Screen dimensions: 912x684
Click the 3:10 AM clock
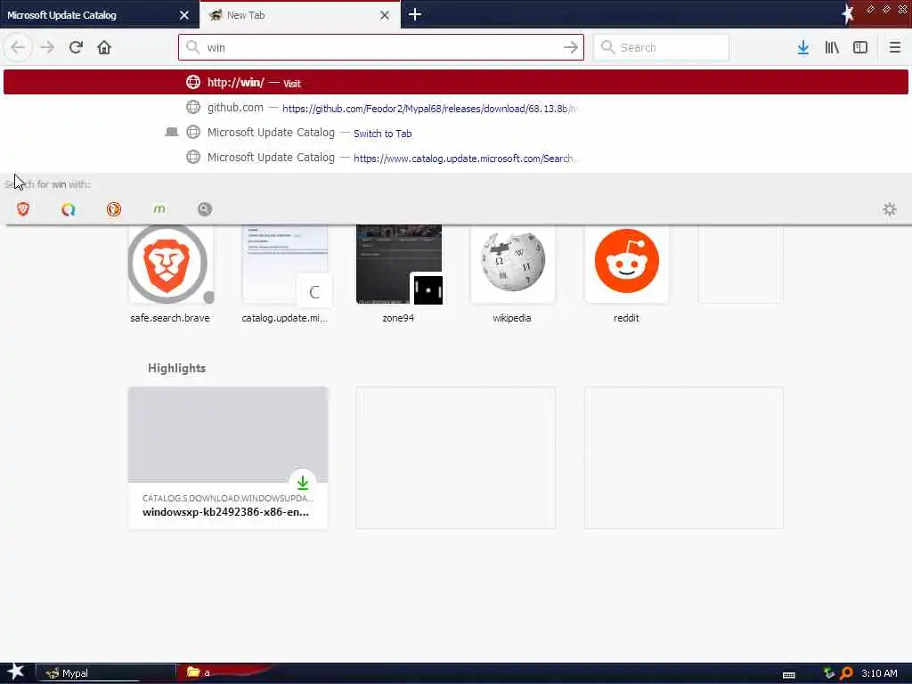point(879,673)
